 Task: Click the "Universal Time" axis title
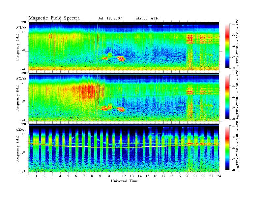(125, 181)
